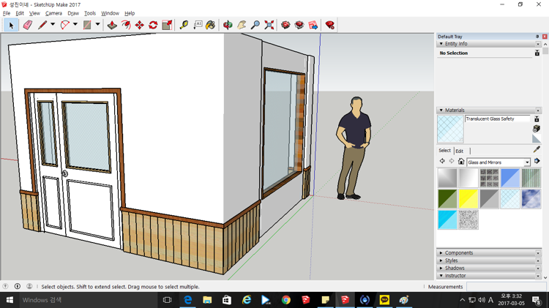Click the geo-location status bar icon
Screen dimensions: 549x308
click(x=5, y=286)
